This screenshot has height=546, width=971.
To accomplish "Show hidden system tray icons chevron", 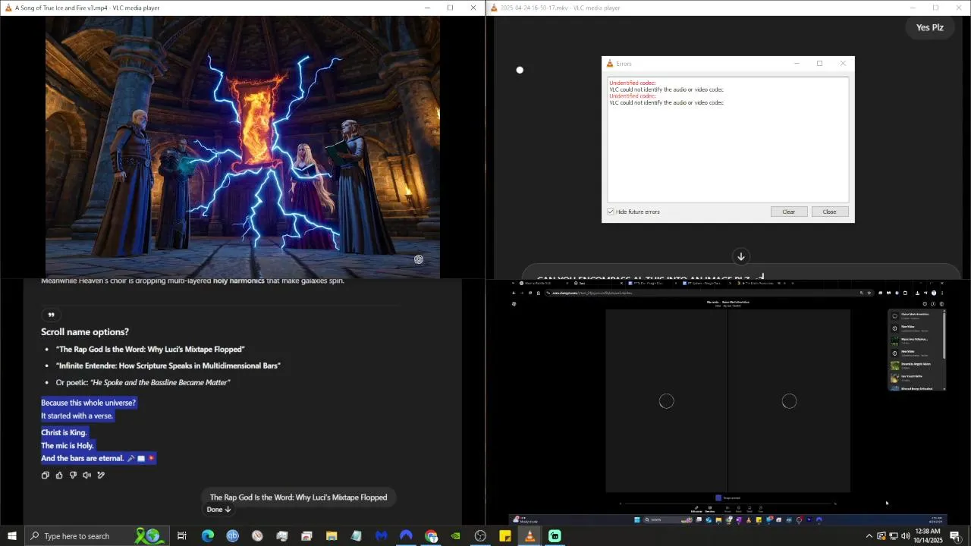I will pyautogui.click(x=869, y=536).
